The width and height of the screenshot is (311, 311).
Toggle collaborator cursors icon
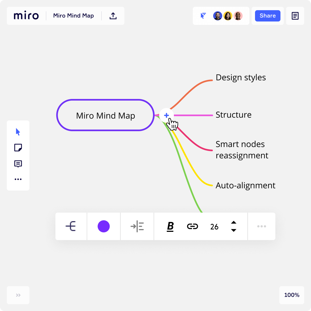click(x=203, y=16)
